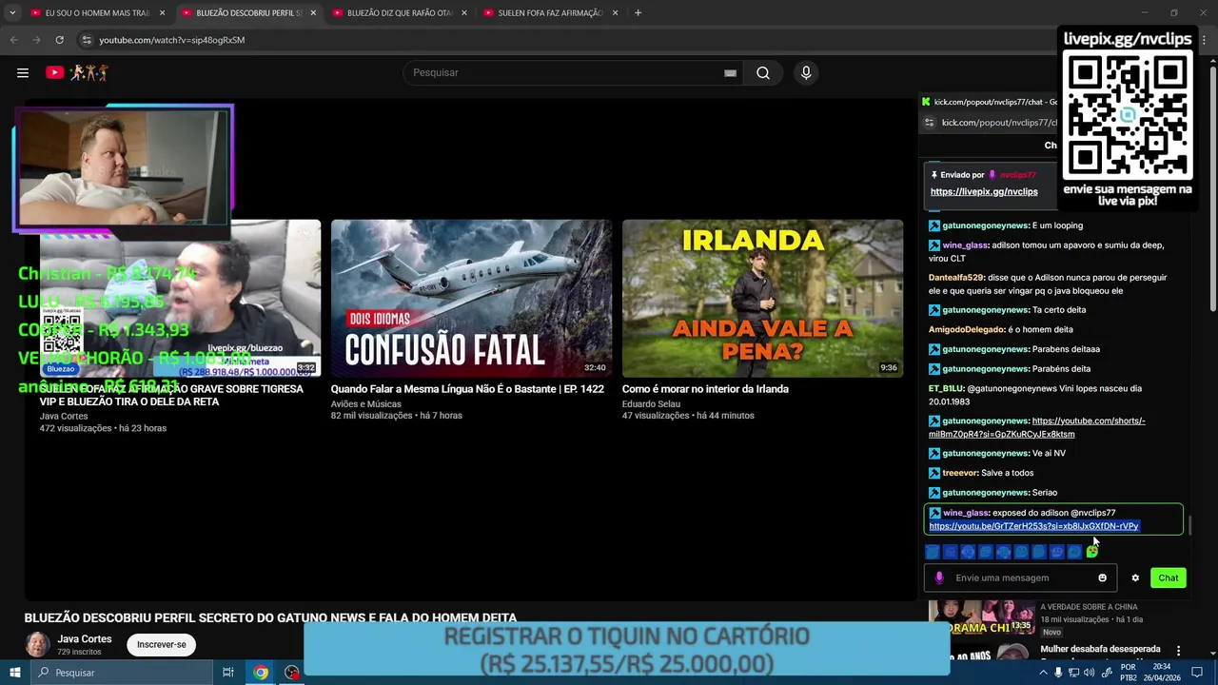The width and height of the screenshot is (1218, 685).
Task: Click the Windows Start button
Action: pos(14,673)
